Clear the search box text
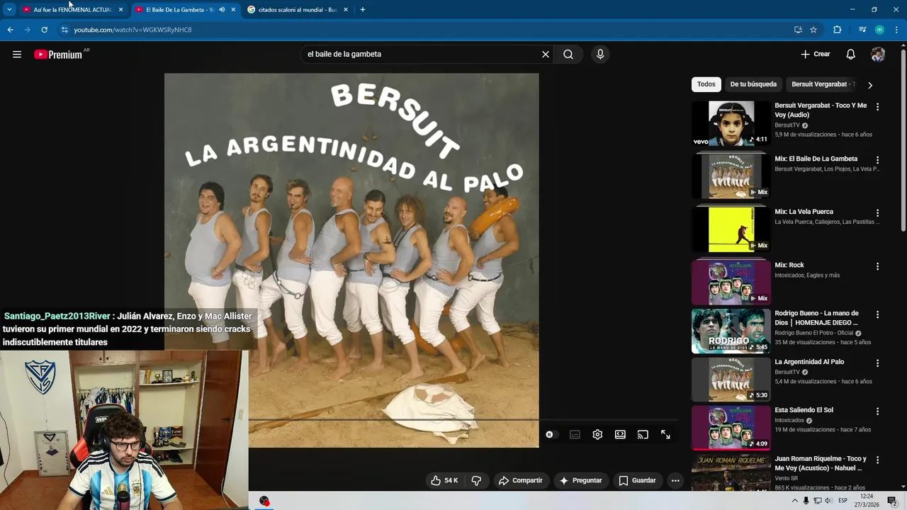 (546, 55)
